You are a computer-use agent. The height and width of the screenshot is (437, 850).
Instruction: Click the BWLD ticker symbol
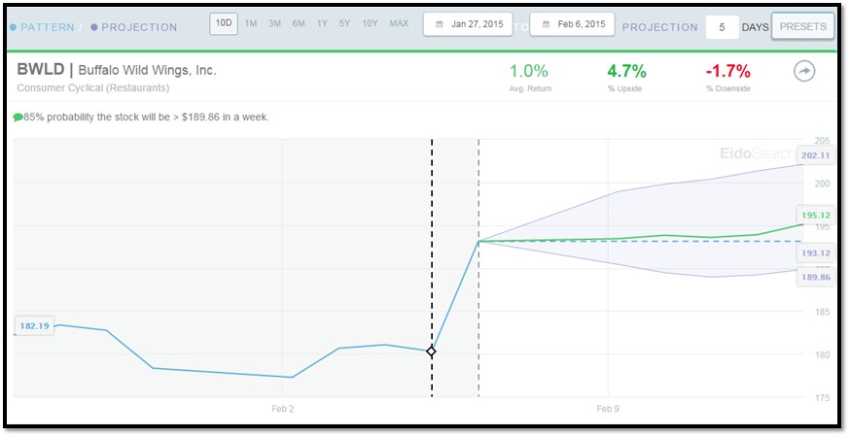pos(41,69)
